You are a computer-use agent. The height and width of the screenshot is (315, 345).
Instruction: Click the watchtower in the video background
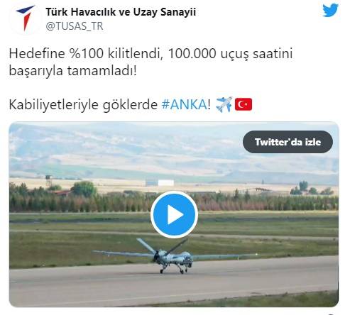tap(48, 181)
